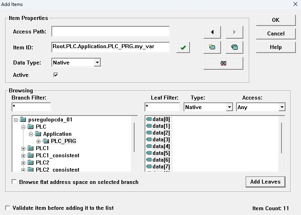Open the Type filter dropdown
This screenshot has width=301, height=215.
[229, 107]
